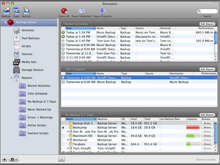Select the Tom User Fol... row at 5:40 PM

pyautogui.click(x=137, y=41)
